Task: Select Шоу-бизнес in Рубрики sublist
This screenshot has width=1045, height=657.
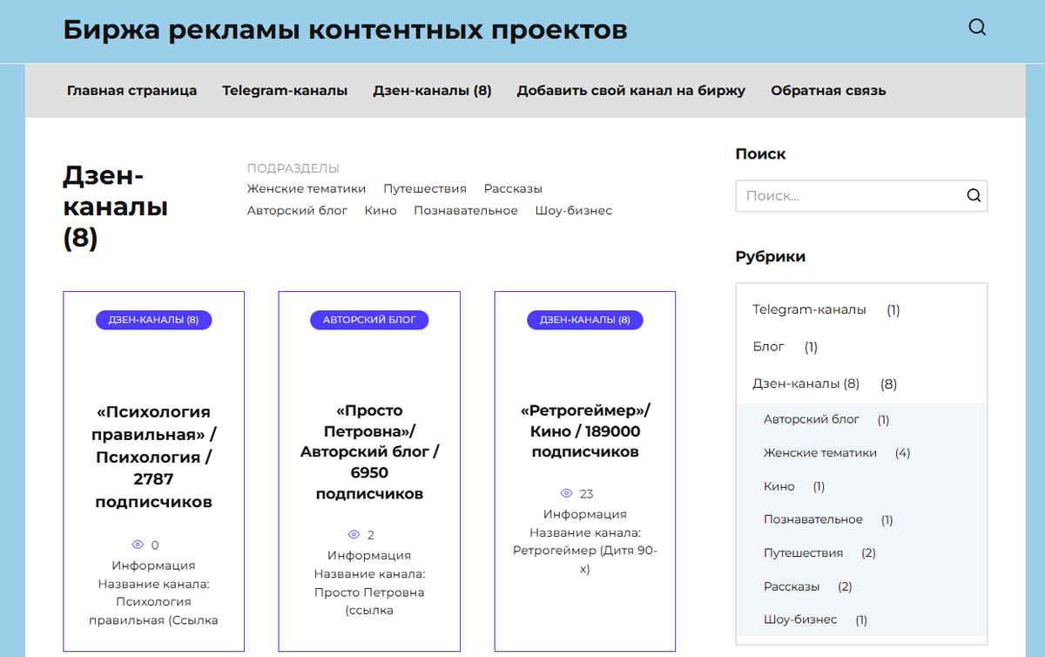Action: pyautogui.click(x=800, y=620)
